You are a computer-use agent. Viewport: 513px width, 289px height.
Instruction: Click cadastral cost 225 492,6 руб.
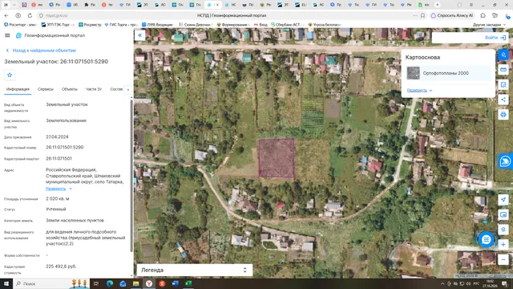(61, 267)
